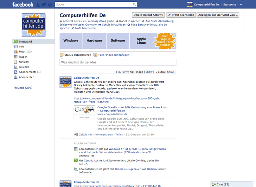Click the large computerhilfen.de profile picture
This screenshot has height=187, width=256.
pos(34,25)
